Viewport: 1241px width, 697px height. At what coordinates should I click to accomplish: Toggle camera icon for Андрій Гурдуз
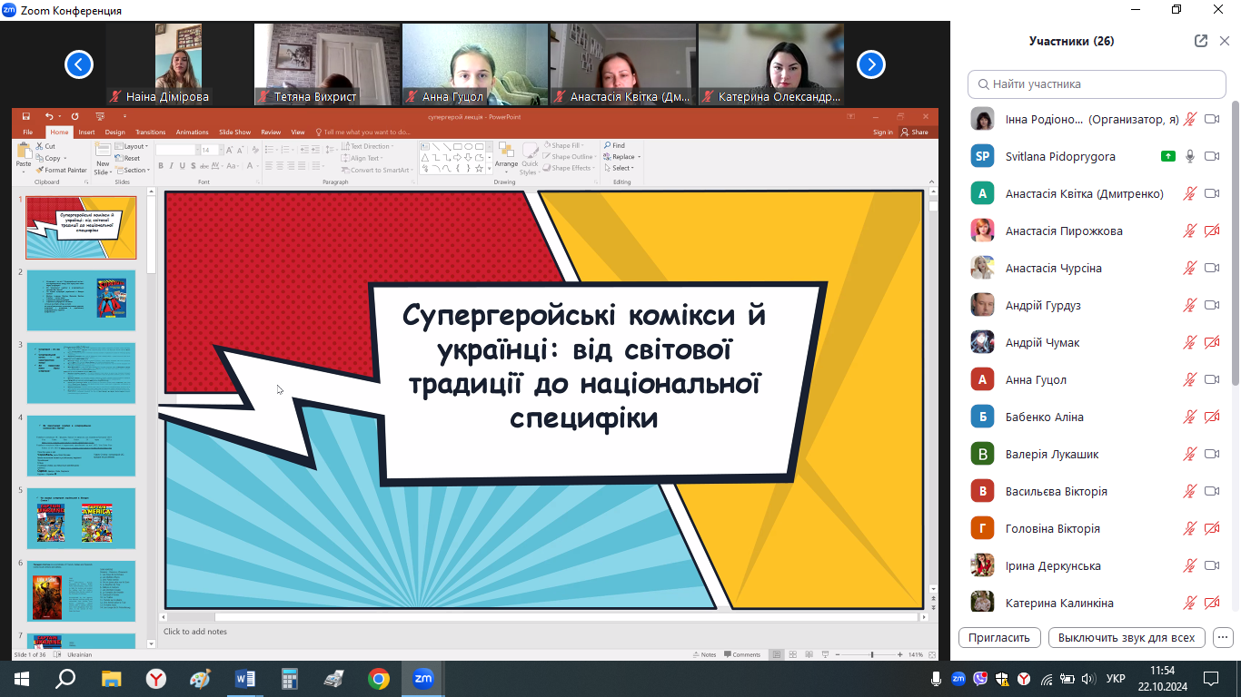1211,305
